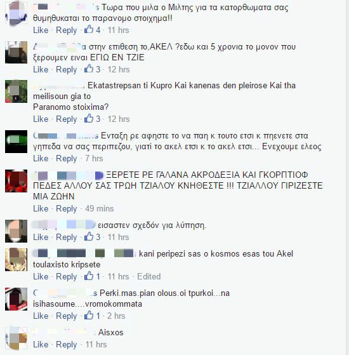
Task: Open red avatar beside the ΞΕΡΕΤΕ ΡΕ ΓΑΛΑΝΑ comment
Action: click(16, 181)
